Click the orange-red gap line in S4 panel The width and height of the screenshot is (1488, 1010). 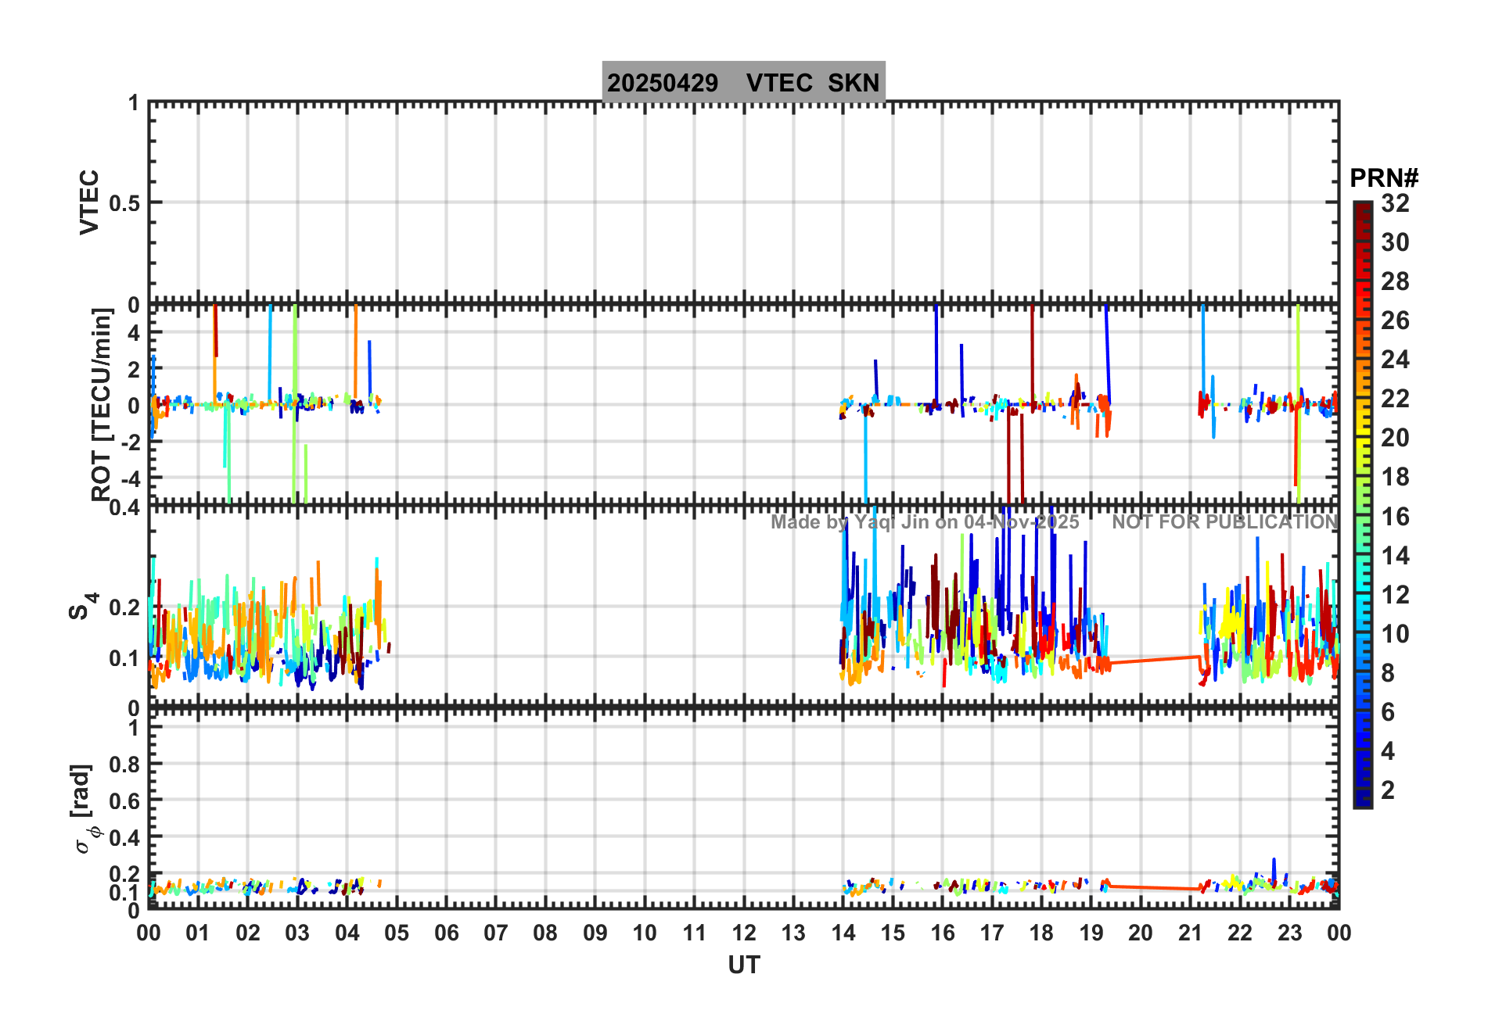tap(1154, 660)
